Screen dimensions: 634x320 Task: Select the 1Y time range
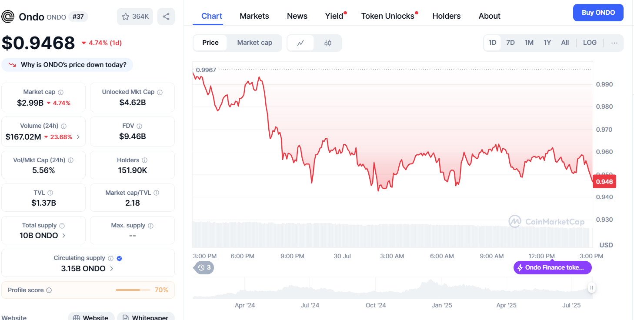tap(547, 43)
